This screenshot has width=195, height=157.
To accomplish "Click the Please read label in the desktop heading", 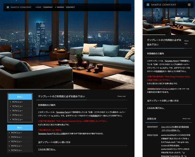I will (x=121, y=96).
